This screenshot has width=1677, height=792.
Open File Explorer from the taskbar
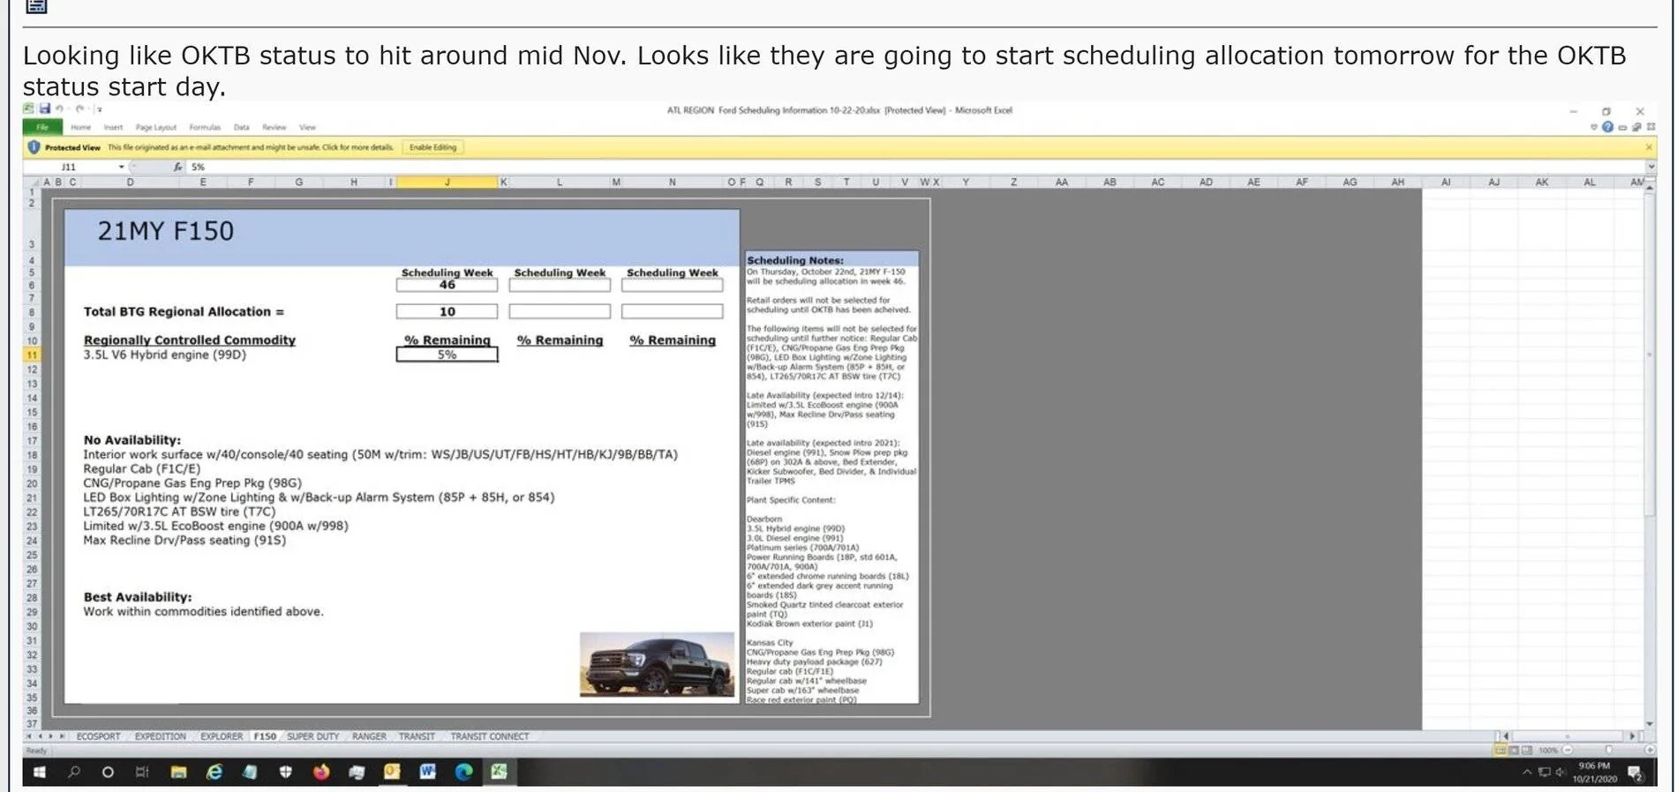(x=178, y=773)
